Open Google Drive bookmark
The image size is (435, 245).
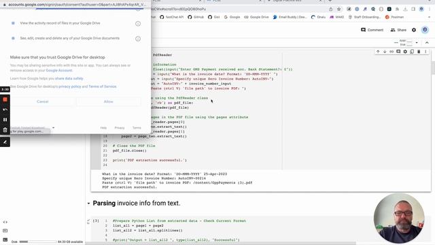click(256, 17)
